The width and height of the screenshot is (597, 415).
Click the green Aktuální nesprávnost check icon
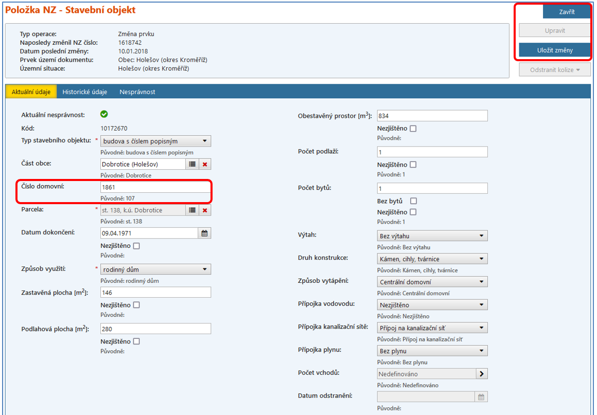pyautogui.click(x=104, y=114)
